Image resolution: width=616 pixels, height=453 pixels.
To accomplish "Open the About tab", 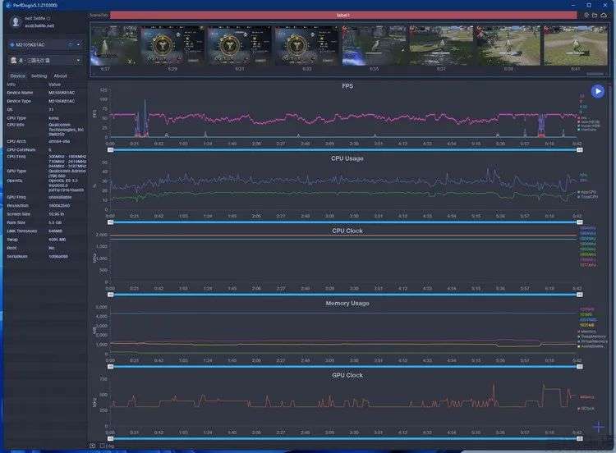I will coord(60,75).
